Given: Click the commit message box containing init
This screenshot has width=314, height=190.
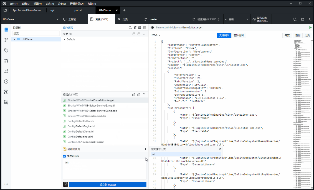Looking at the screenshot, I should tap(105, 169).
